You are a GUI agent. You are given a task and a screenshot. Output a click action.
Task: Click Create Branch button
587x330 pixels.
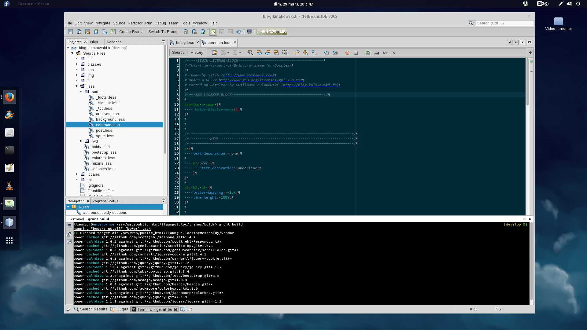point(132,32)
